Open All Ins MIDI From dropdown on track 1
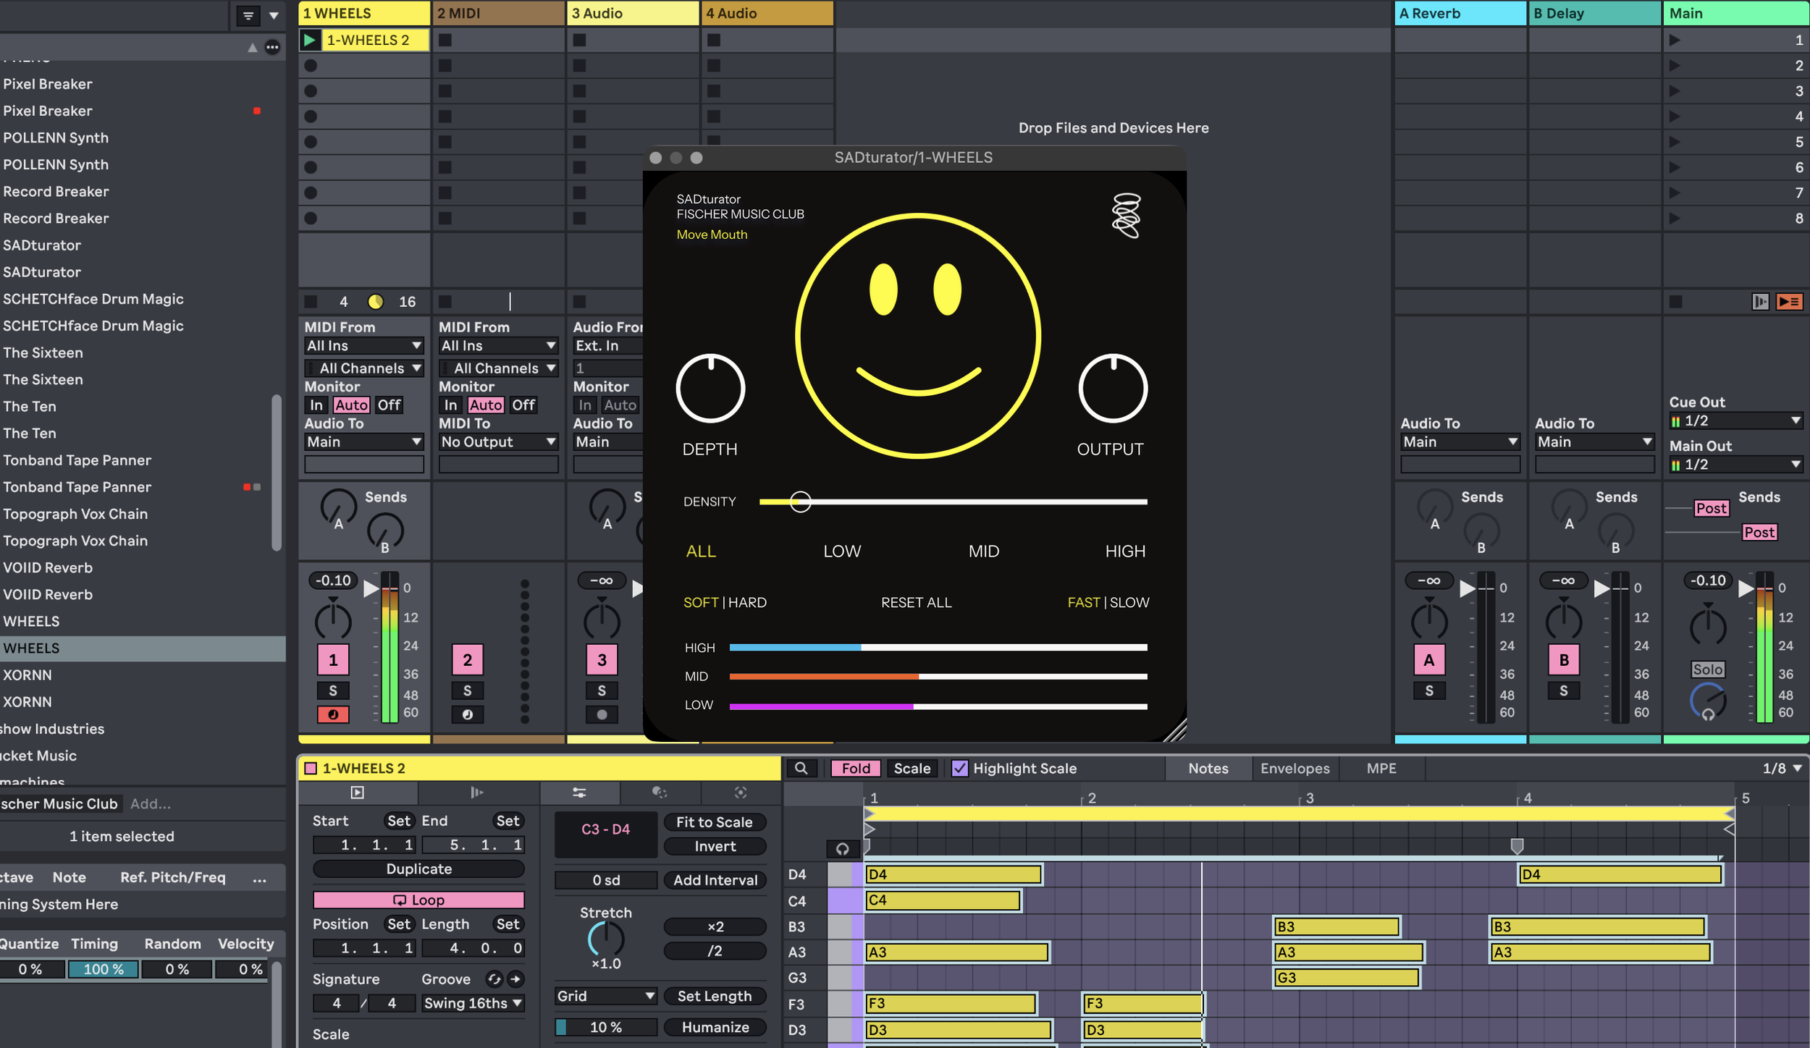1810x1048 pixels. coord(364,345)
